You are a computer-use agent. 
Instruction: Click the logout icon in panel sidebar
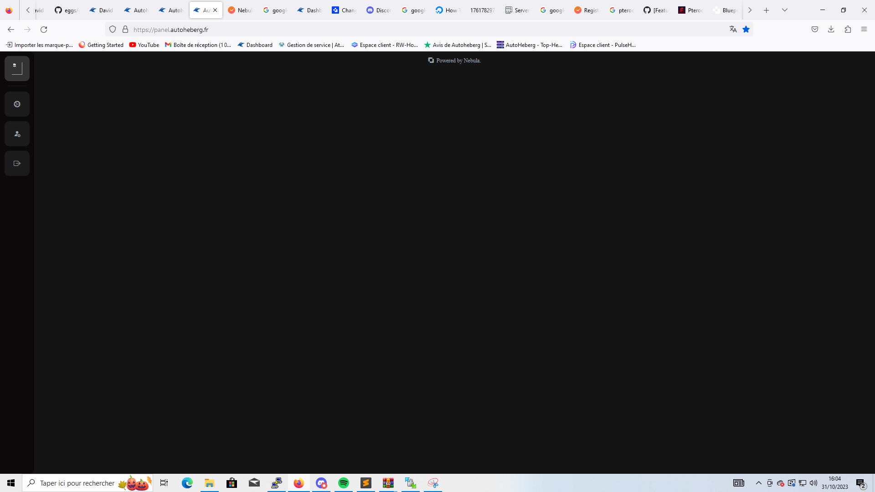[x=17, y=164]
